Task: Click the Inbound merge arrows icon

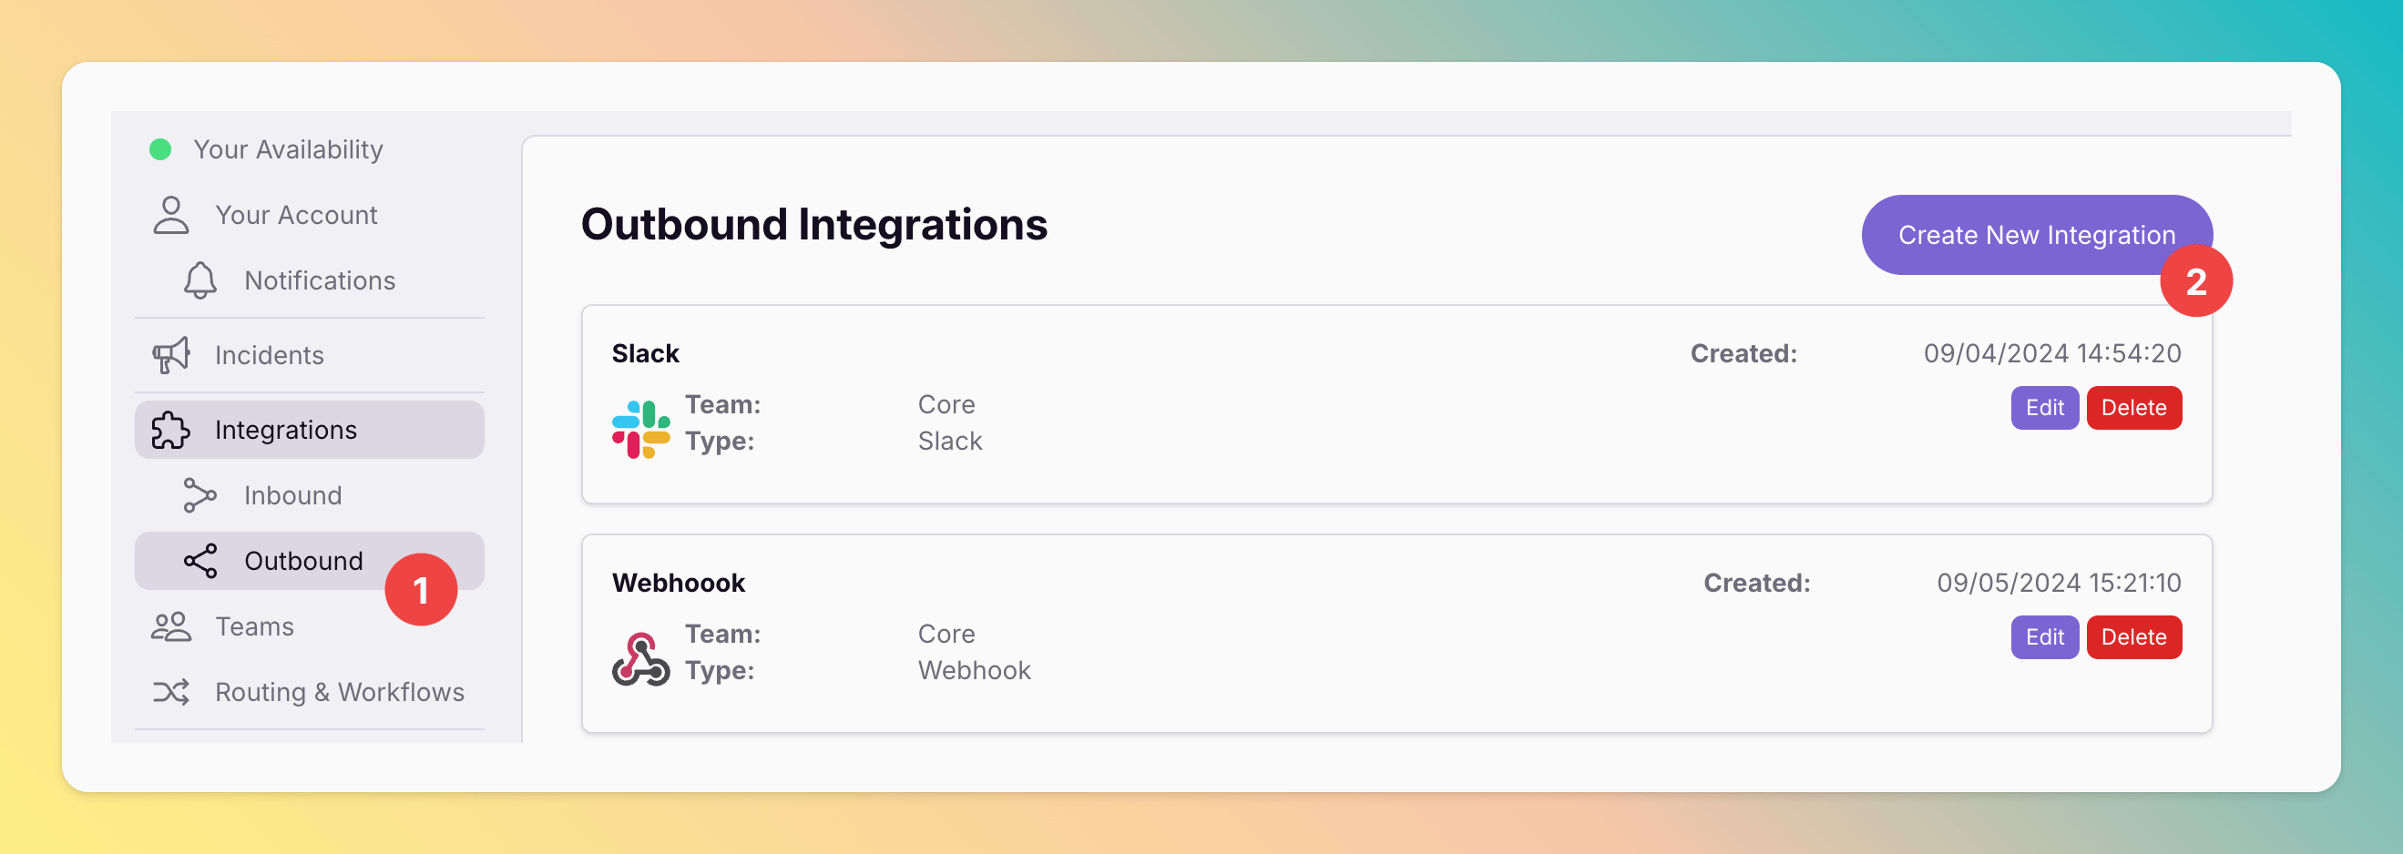Action: pyautogui.click(x=199, y=495)
